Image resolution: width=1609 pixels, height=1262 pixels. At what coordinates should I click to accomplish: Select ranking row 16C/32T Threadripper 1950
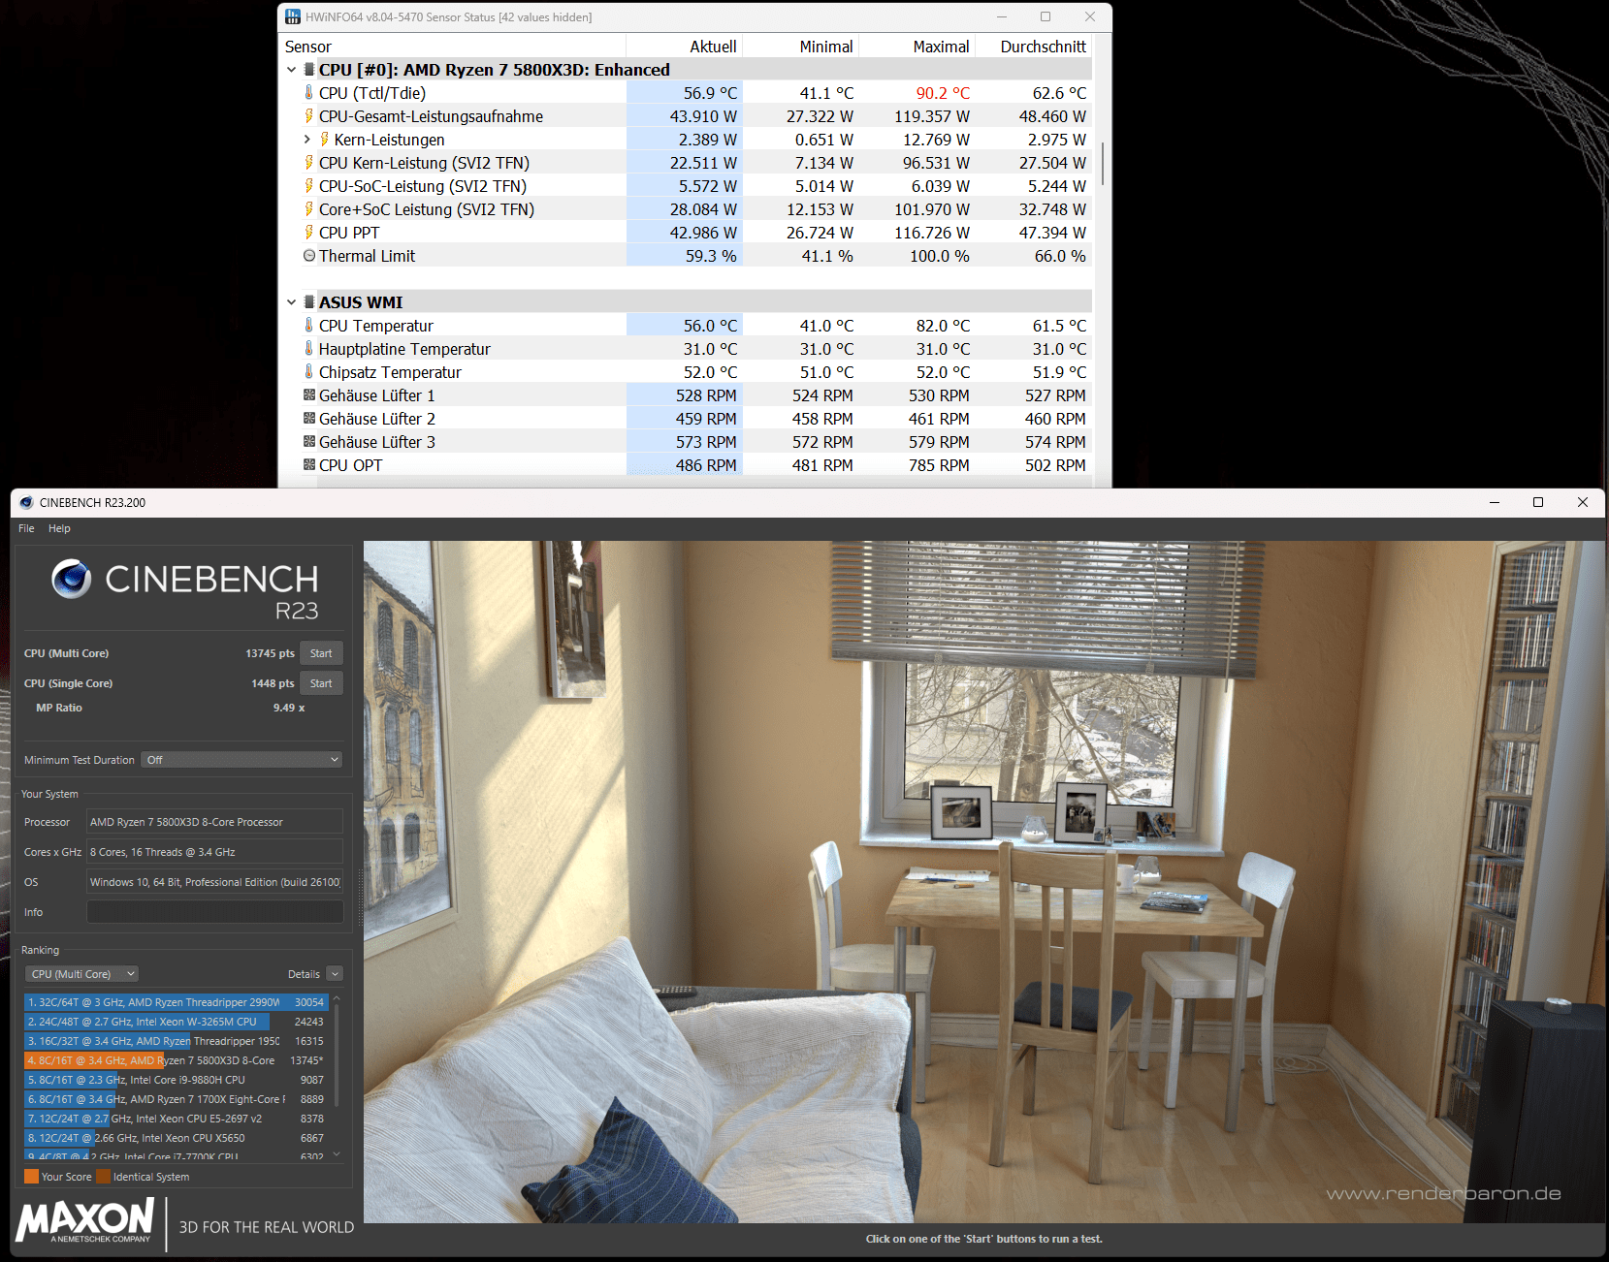[x=177, y=1041]
